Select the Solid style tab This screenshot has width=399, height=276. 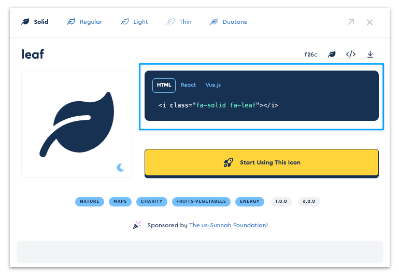pos(35,22)
